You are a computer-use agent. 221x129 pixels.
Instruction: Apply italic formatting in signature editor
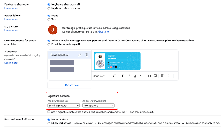pyautogui.click(x=129, y=76)
